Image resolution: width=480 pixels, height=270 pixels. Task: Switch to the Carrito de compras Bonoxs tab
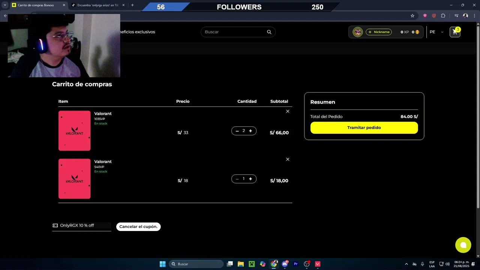click(38, 5)
